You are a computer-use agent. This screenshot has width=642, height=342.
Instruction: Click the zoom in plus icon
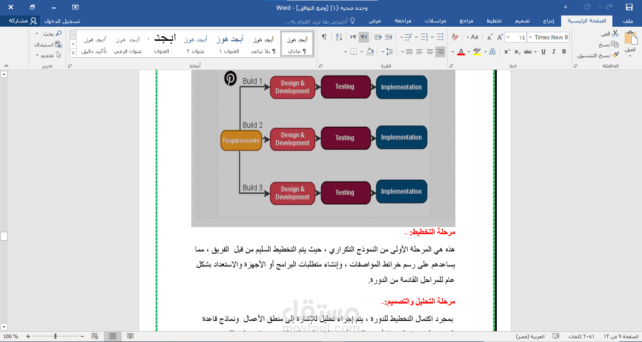(28, 336)
